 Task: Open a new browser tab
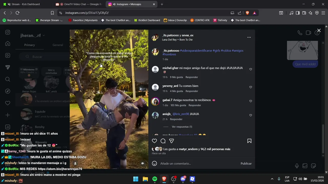162,4
